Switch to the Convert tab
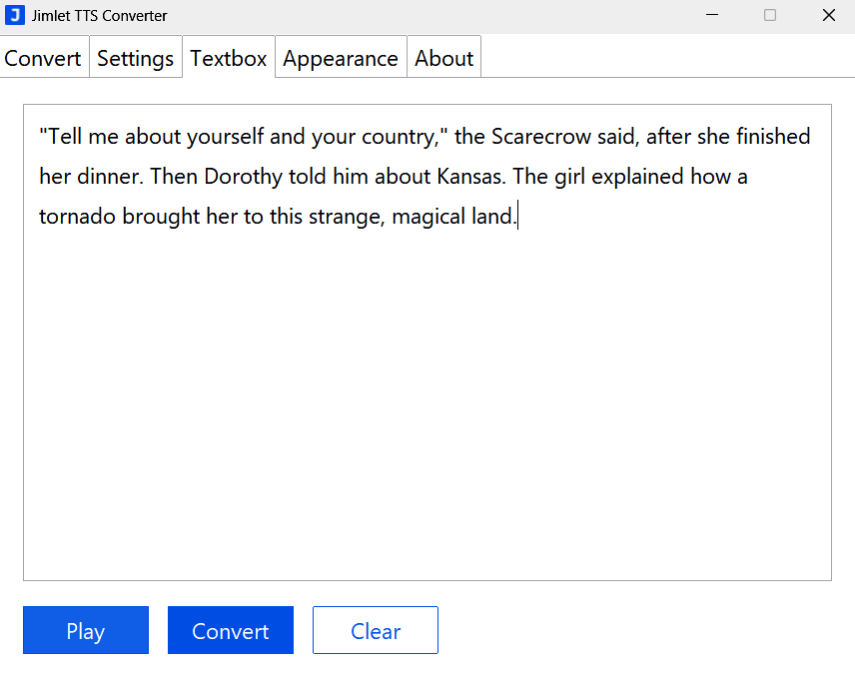The width and height of the screenshot is (855, 678). [x=43, y=58]
